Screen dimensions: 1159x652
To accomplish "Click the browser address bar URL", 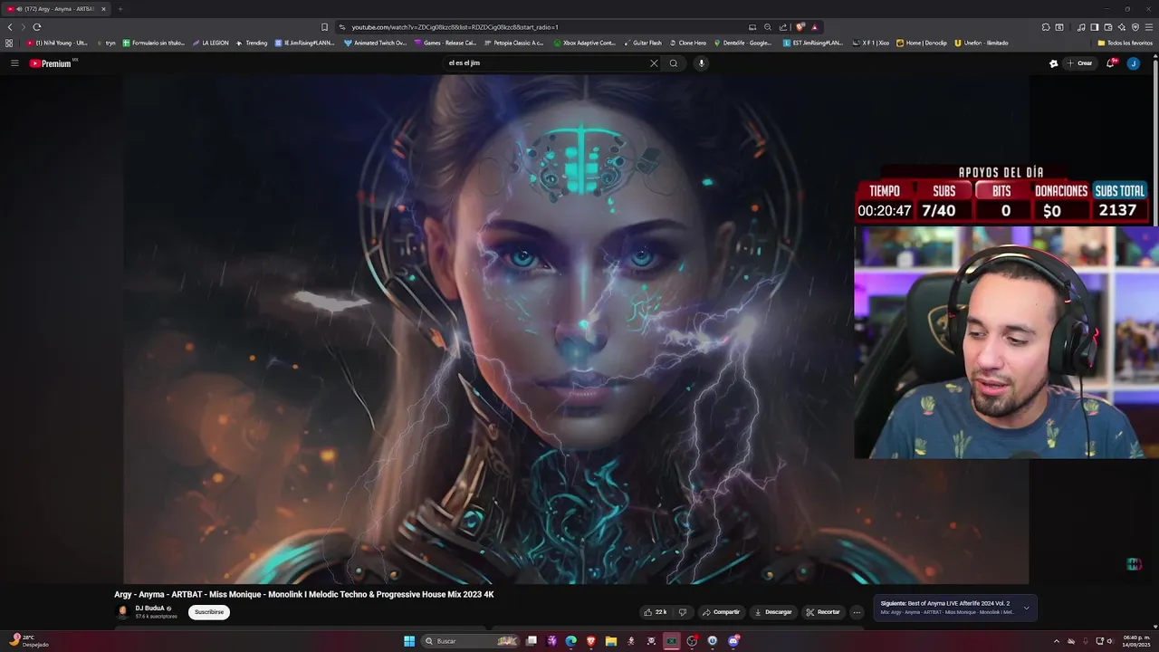I will (x=455, y=27).
